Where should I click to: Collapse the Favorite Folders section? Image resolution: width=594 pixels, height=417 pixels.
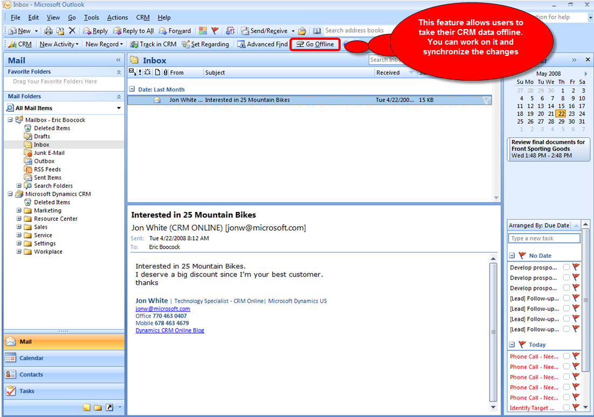[119, 72]
